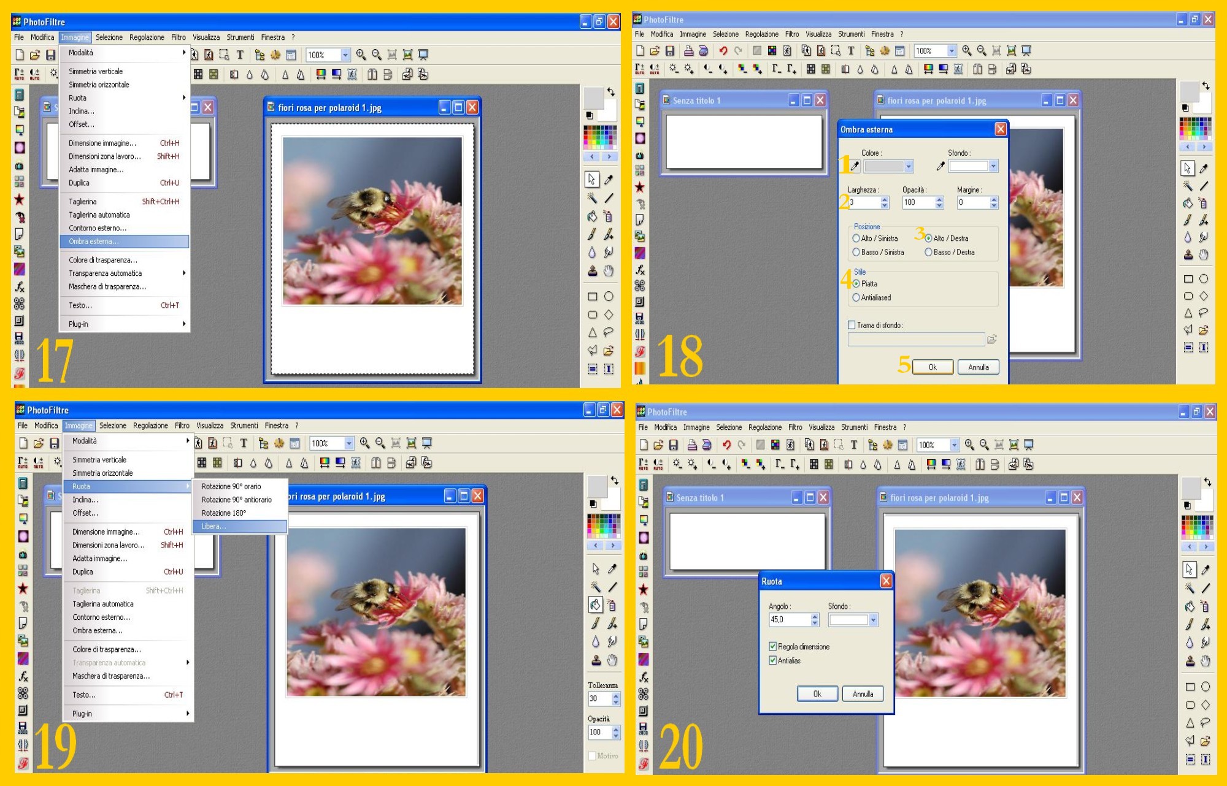Click the eyedropper beside Colore in Ombra esterna

click(x=855, y=166)
